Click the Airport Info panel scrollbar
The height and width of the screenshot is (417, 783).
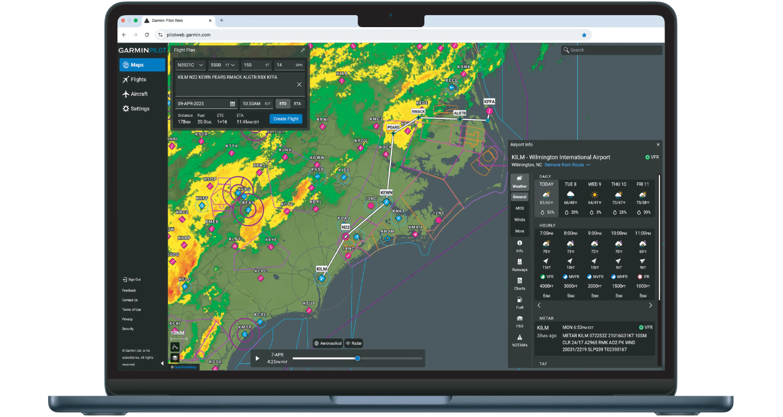660,237
